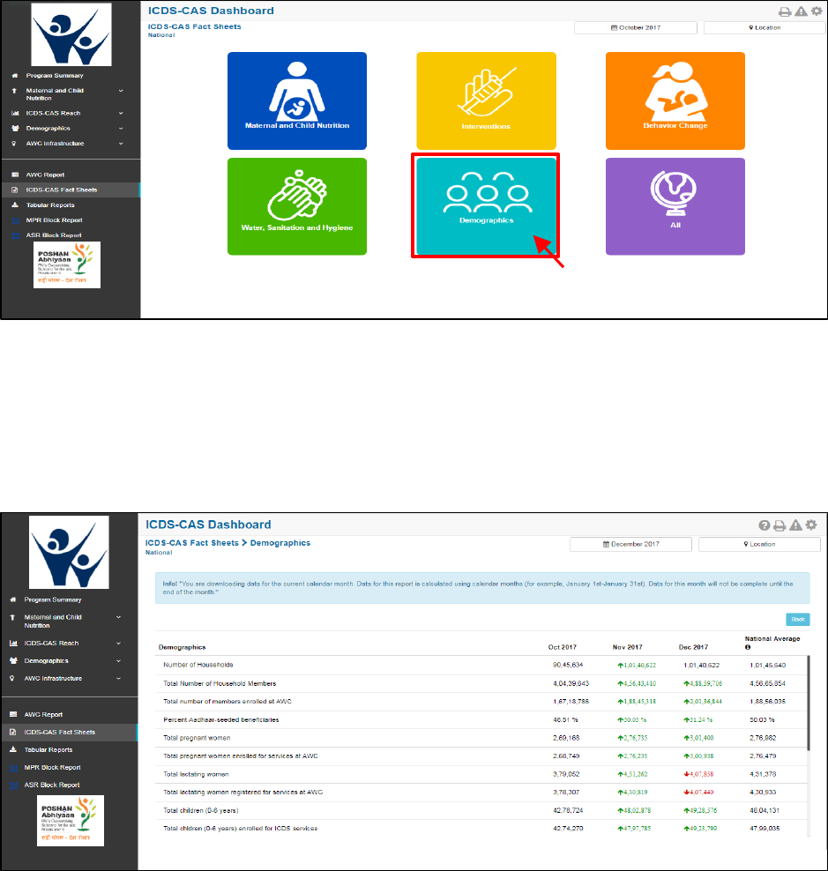This screenshot has height=871, width=828.
Task: Select the Behavior Change tile
Action: point(675,100)
